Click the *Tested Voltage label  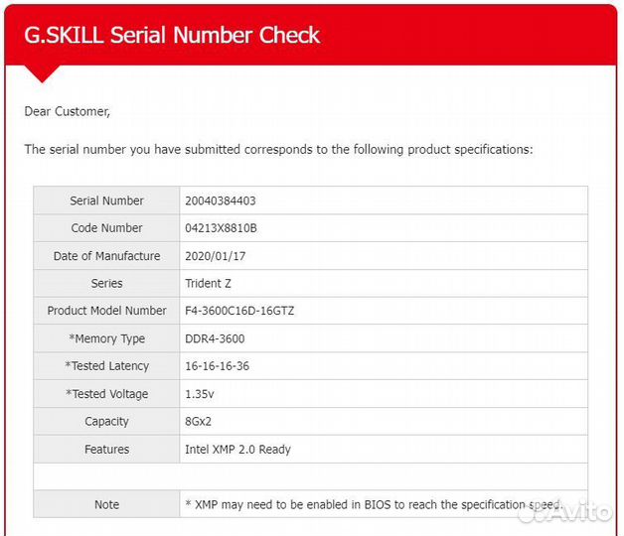pos(106,394)
